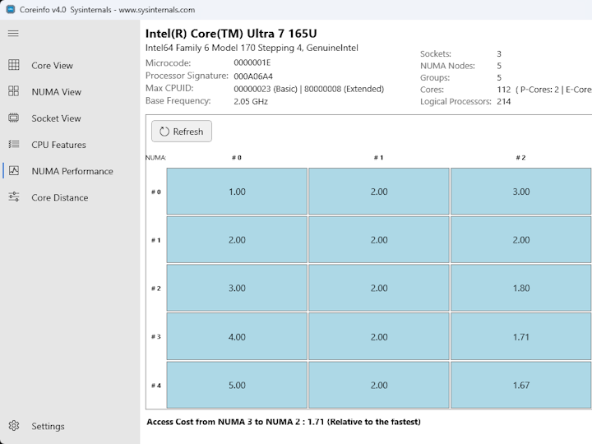Select the 3.00 cell in column #2

(x=521, y=192)
